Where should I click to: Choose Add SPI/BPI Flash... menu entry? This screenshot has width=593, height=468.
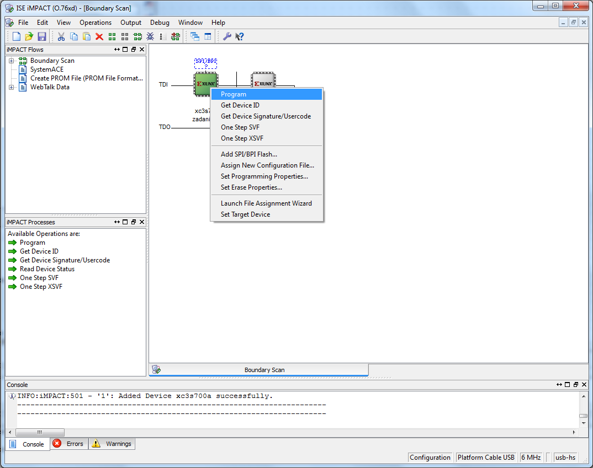point(266,154)
